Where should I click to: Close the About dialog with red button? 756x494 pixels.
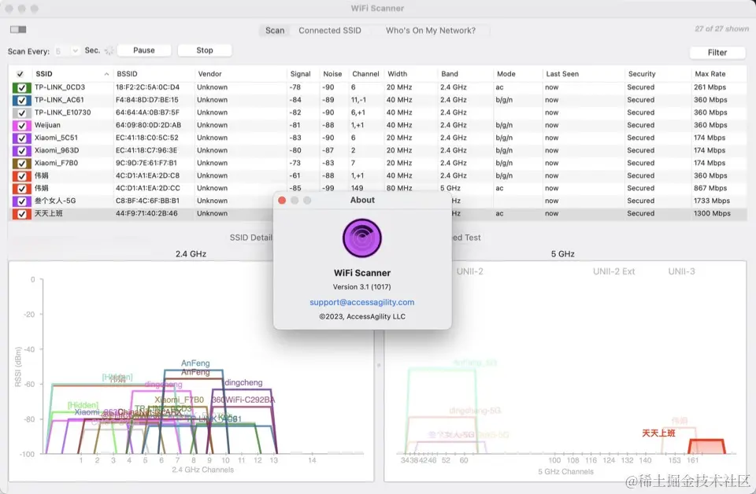coord(282,201)
